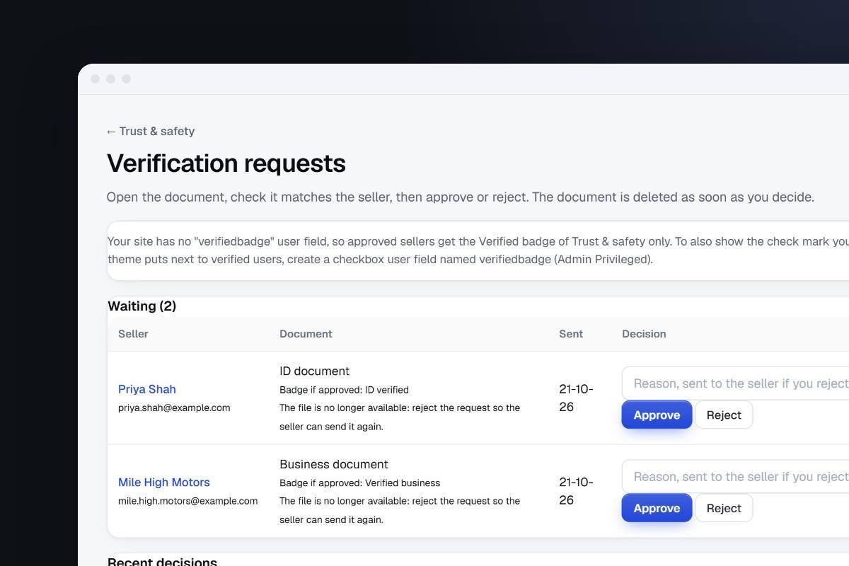
Task: Select email priya.shah@example.com
Action: (x=174, y=408)
